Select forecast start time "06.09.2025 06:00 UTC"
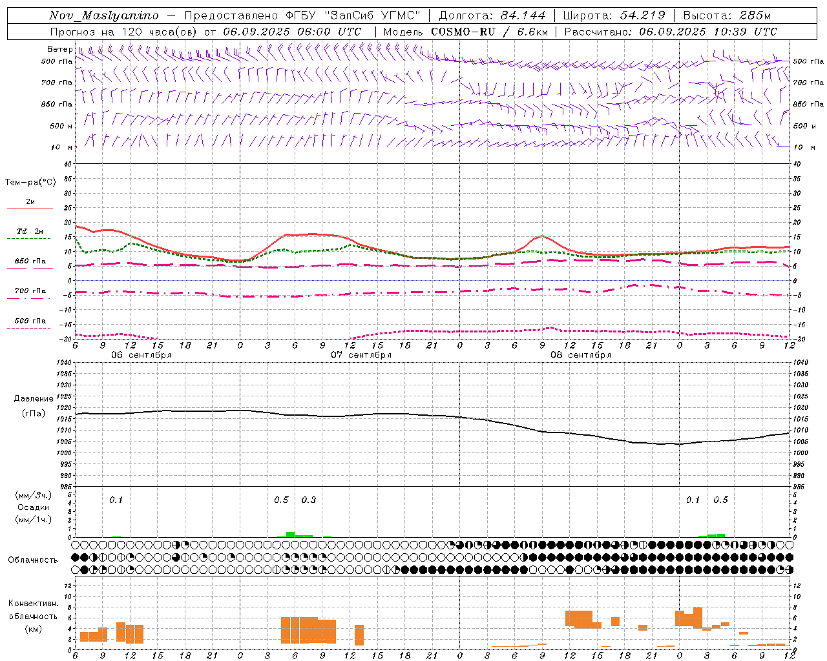The height and width of the screenshot is (661, 827). pyautogui.click(x=292, y=32)
